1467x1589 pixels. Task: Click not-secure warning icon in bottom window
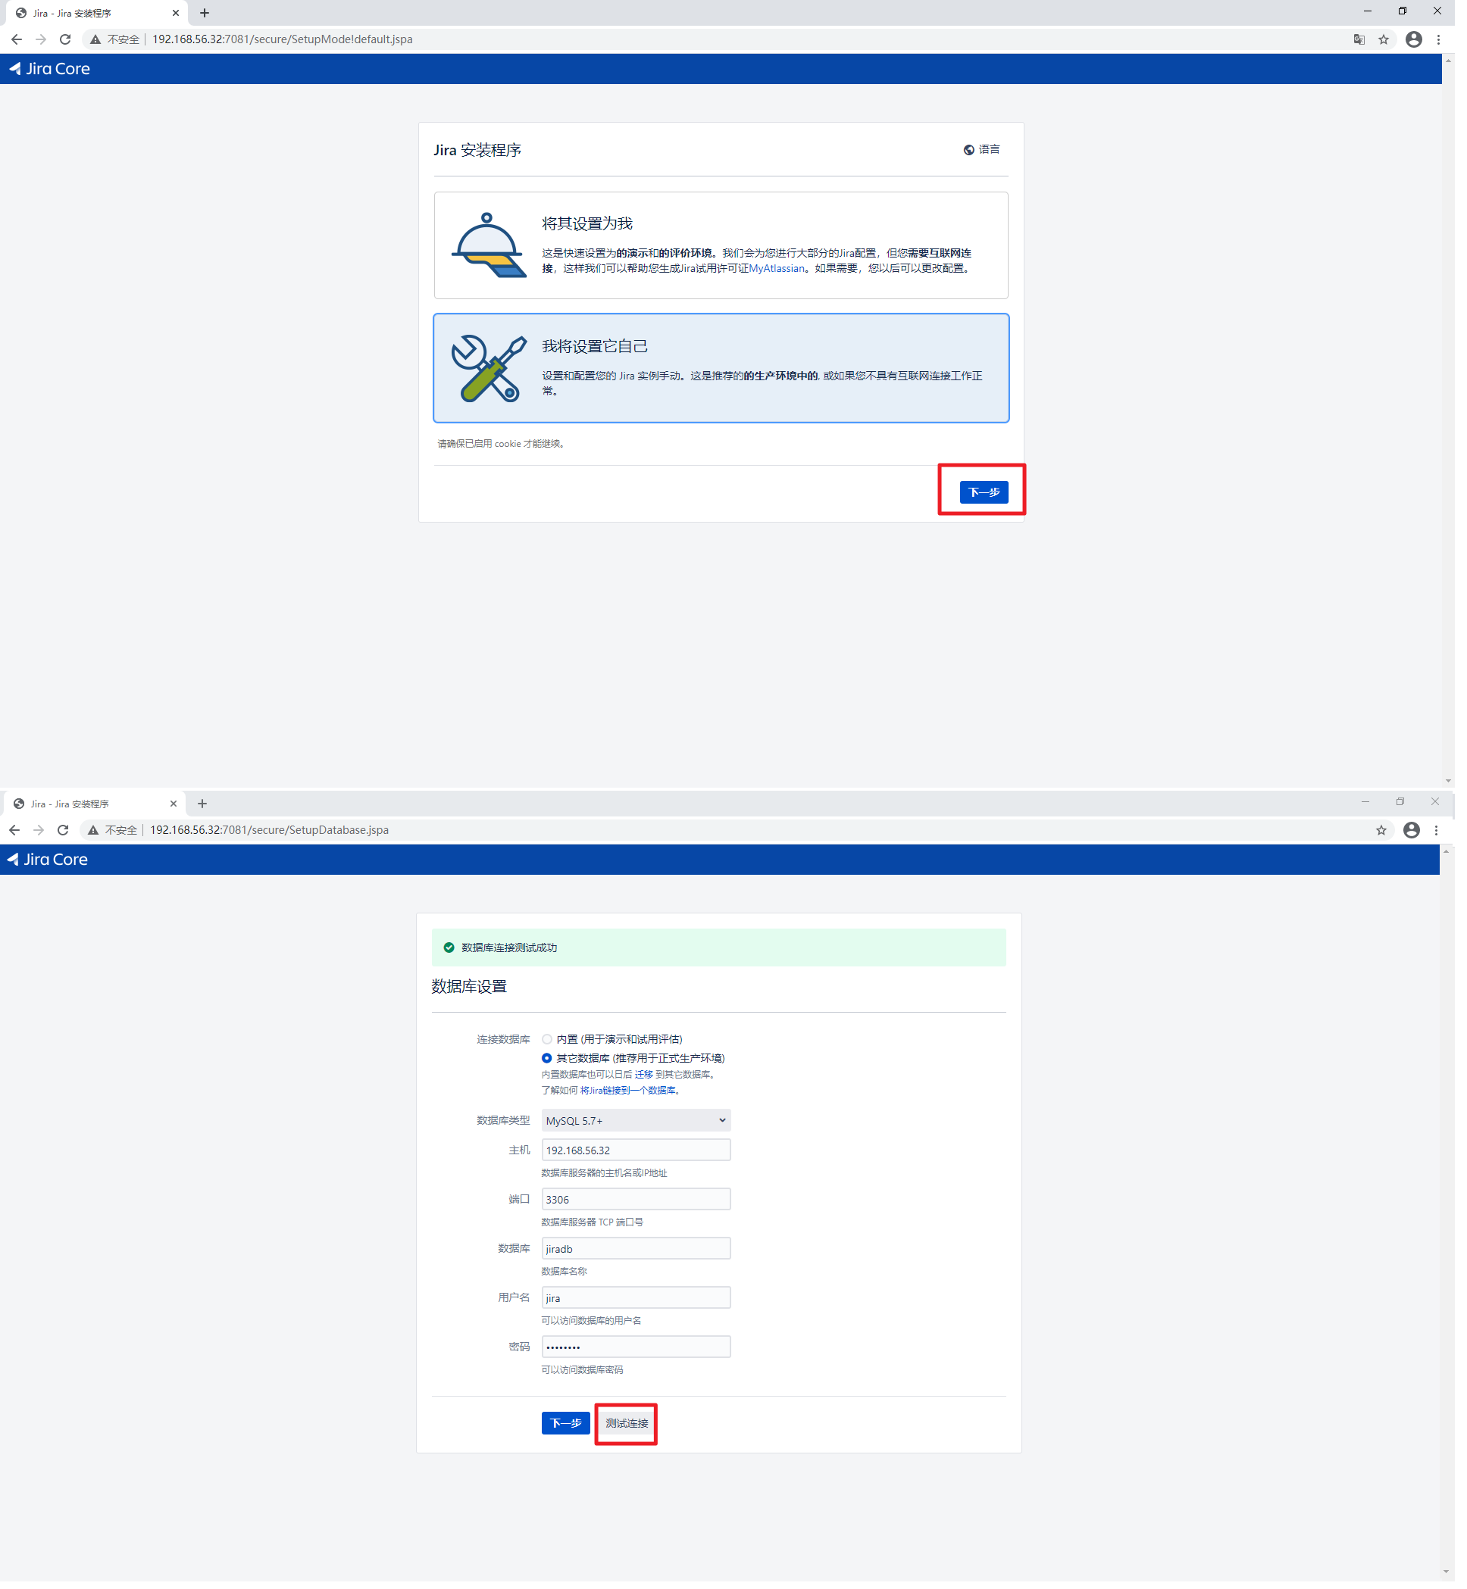(94, 836)
